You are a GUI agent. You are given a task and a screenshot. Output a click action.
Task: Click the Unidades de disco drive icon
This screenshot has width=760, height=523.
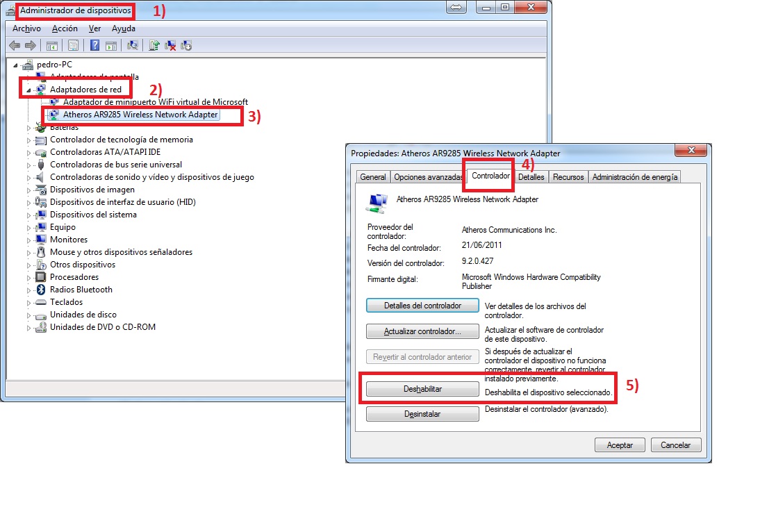(x=41, y=315)
